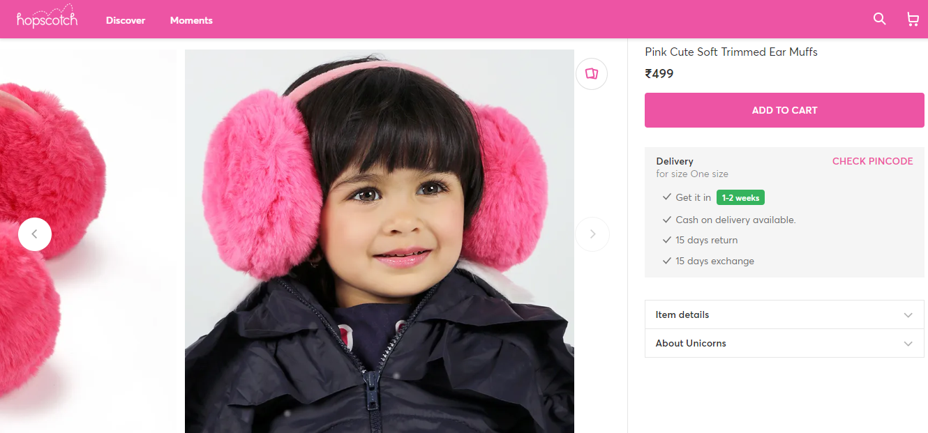Click the 1-2 weeks delivery badge
This screenshot has width=928, height=433.
point(740,198)
